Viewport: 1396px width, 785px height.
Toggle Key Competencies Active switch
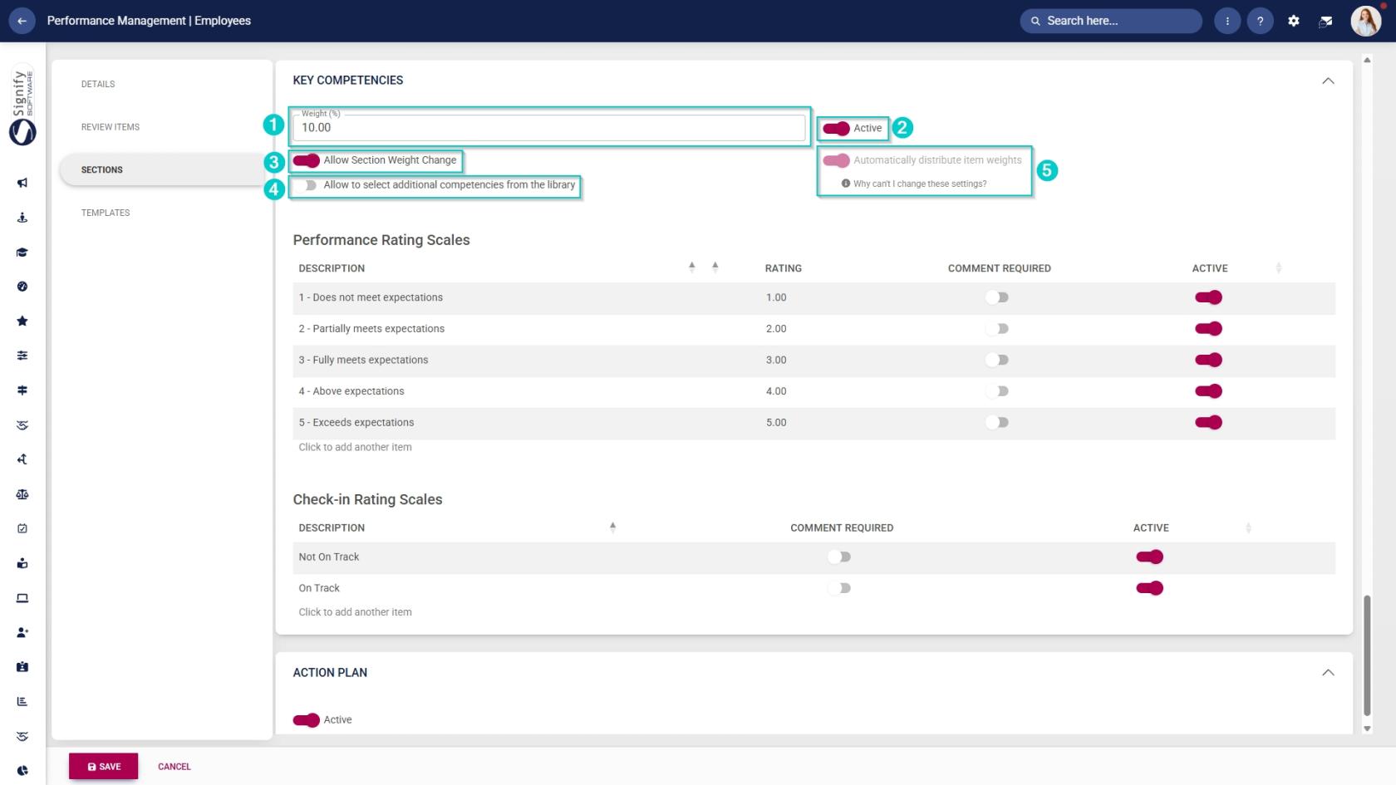point(836,128)
